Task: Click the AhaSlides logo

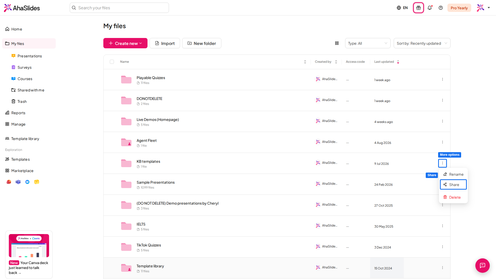Action: (22, 8)
